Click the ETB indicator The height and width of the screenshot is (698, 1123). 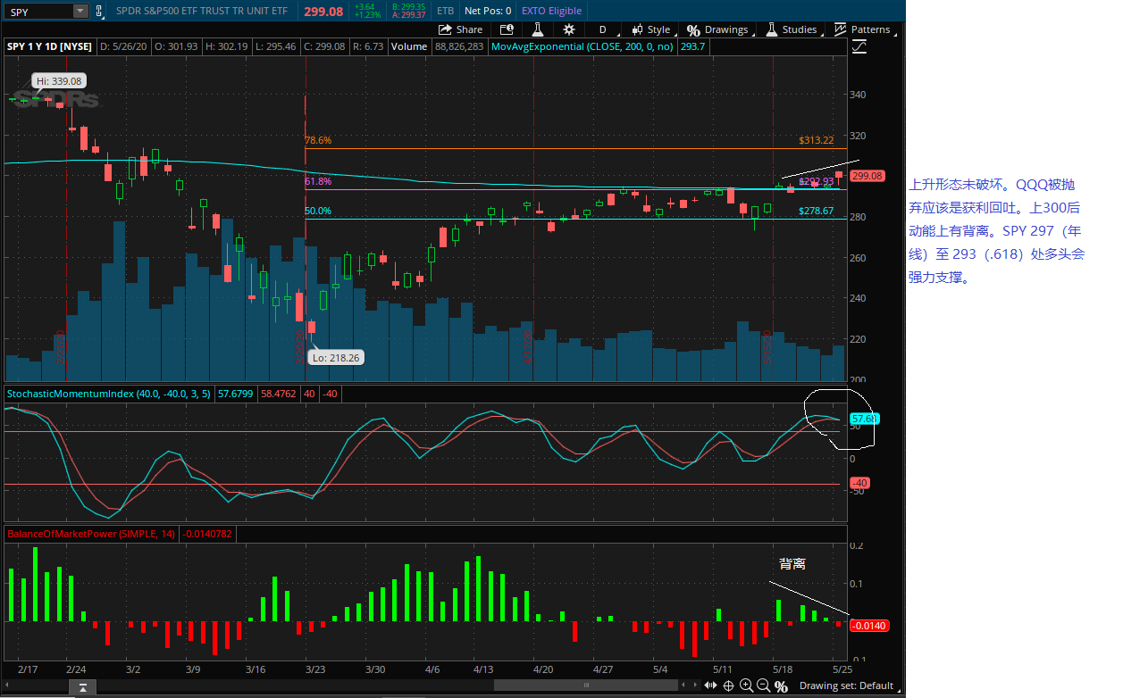pos(445,11)
